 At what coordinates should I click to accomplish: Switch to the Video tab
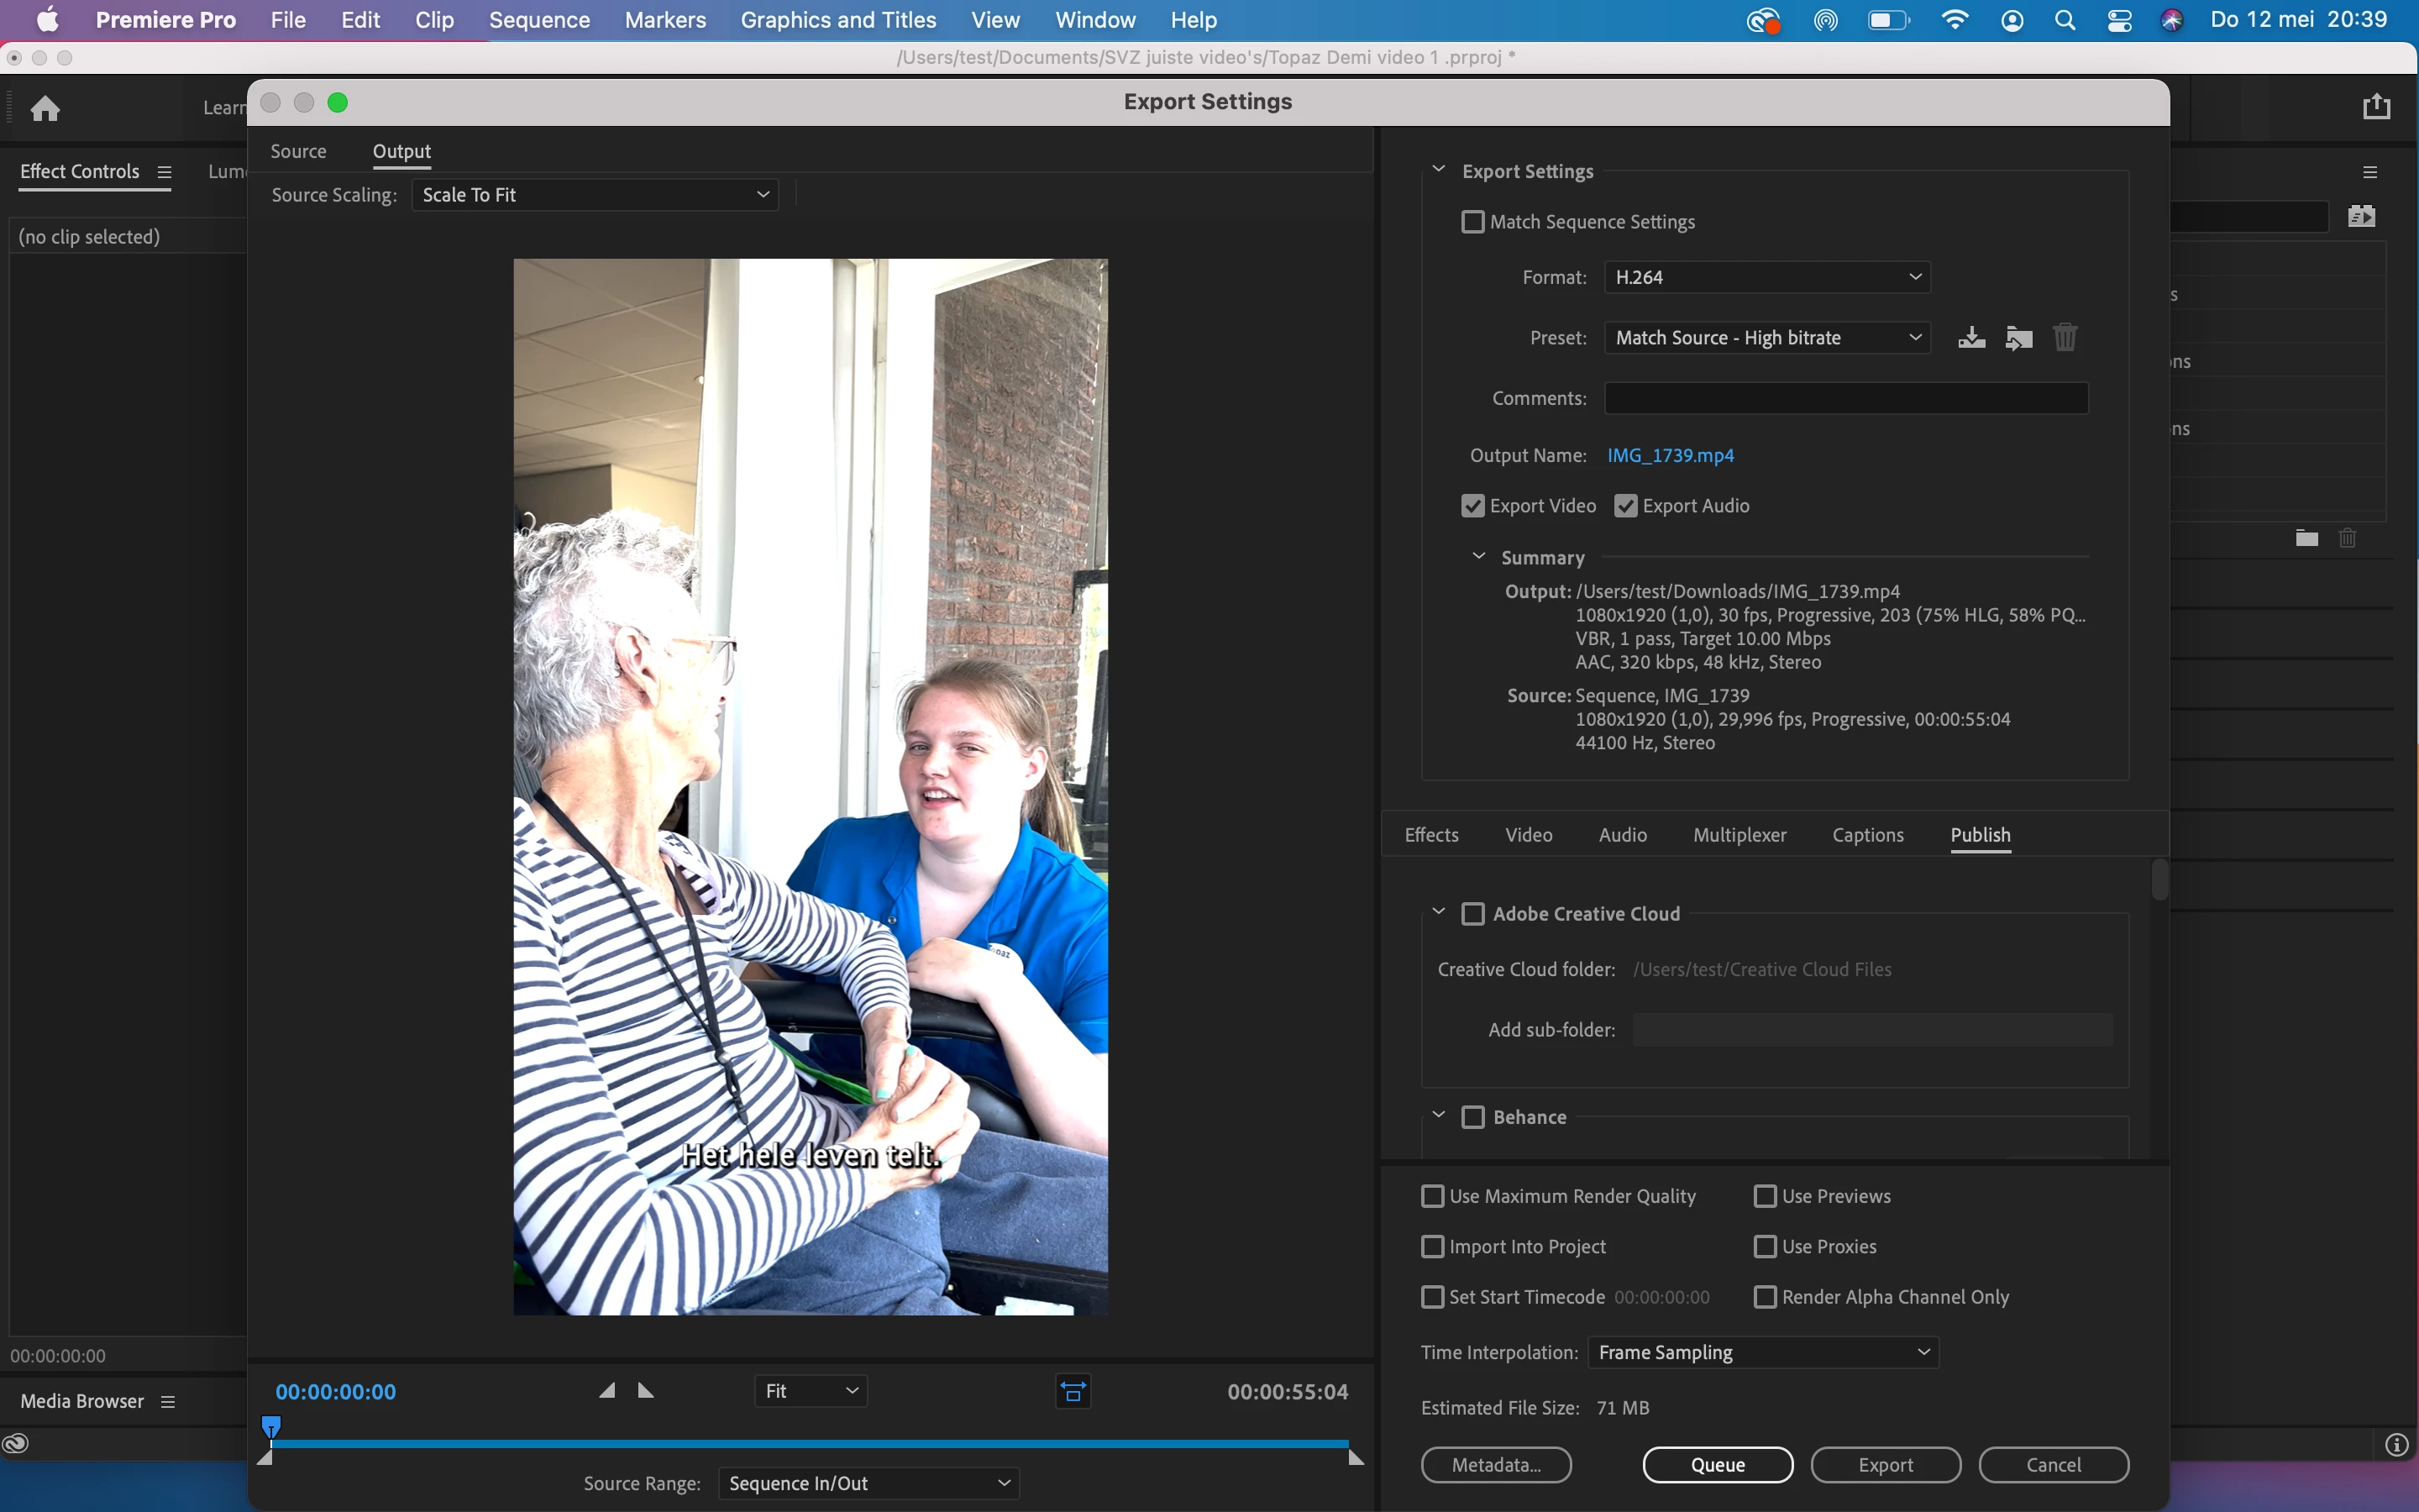click(x=1529, y=835)
